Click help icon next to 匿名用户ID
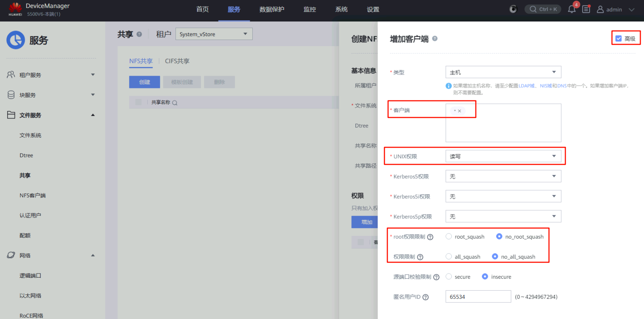 pyautogui.click(x=426, y=297)
